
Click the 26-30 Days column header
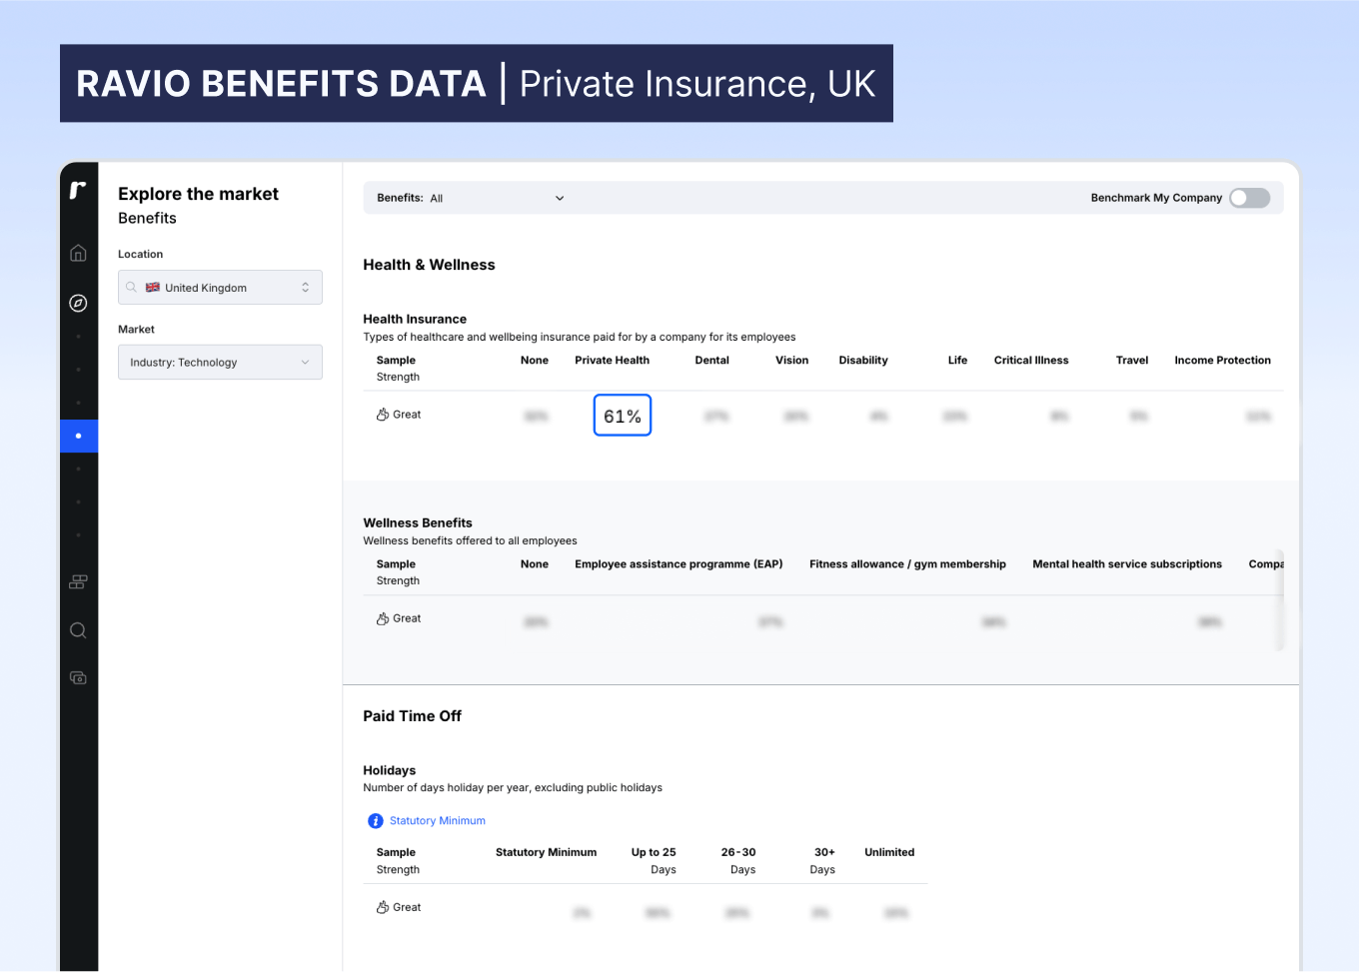[738, 861]
